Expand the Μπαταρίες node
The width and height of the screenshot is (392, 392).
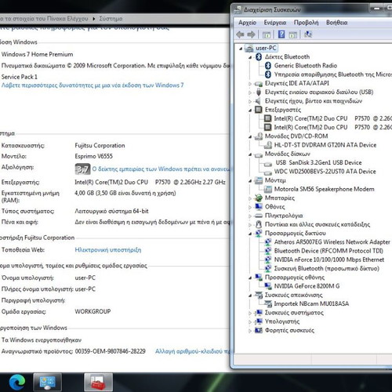pos(250,198)
